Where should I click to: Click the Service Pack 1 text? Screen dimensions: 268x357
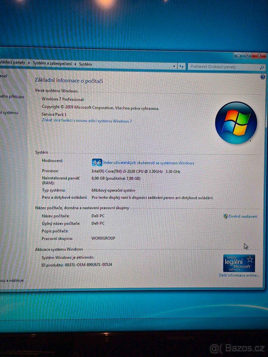(54, 114)
